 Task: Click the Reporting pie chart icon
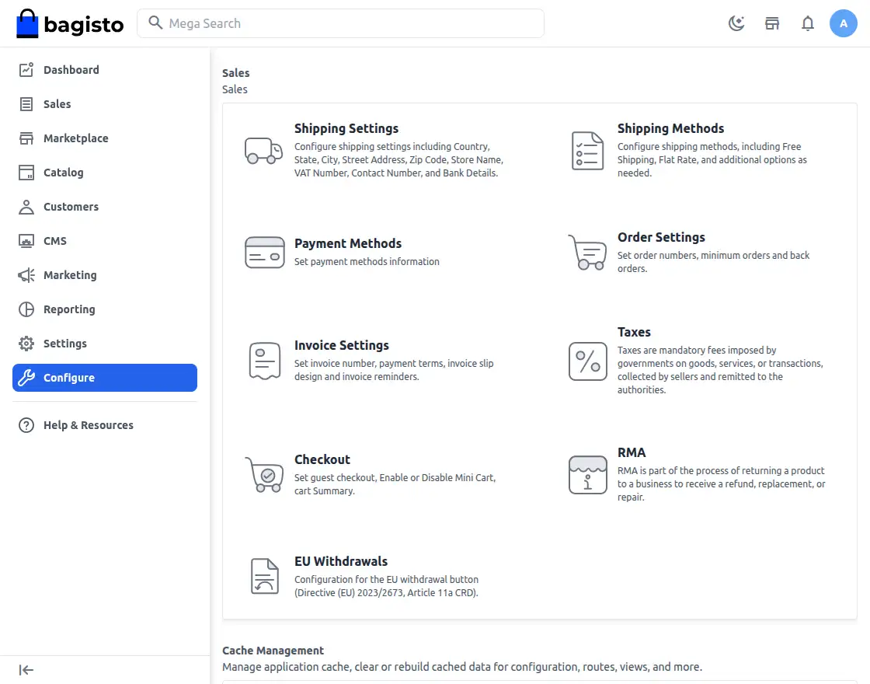(x=26, y=309)
